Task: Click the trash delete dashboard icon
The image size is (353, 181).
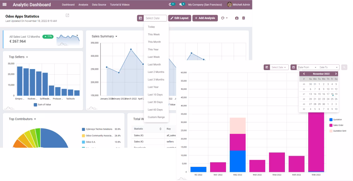Action: pos(243,18)
